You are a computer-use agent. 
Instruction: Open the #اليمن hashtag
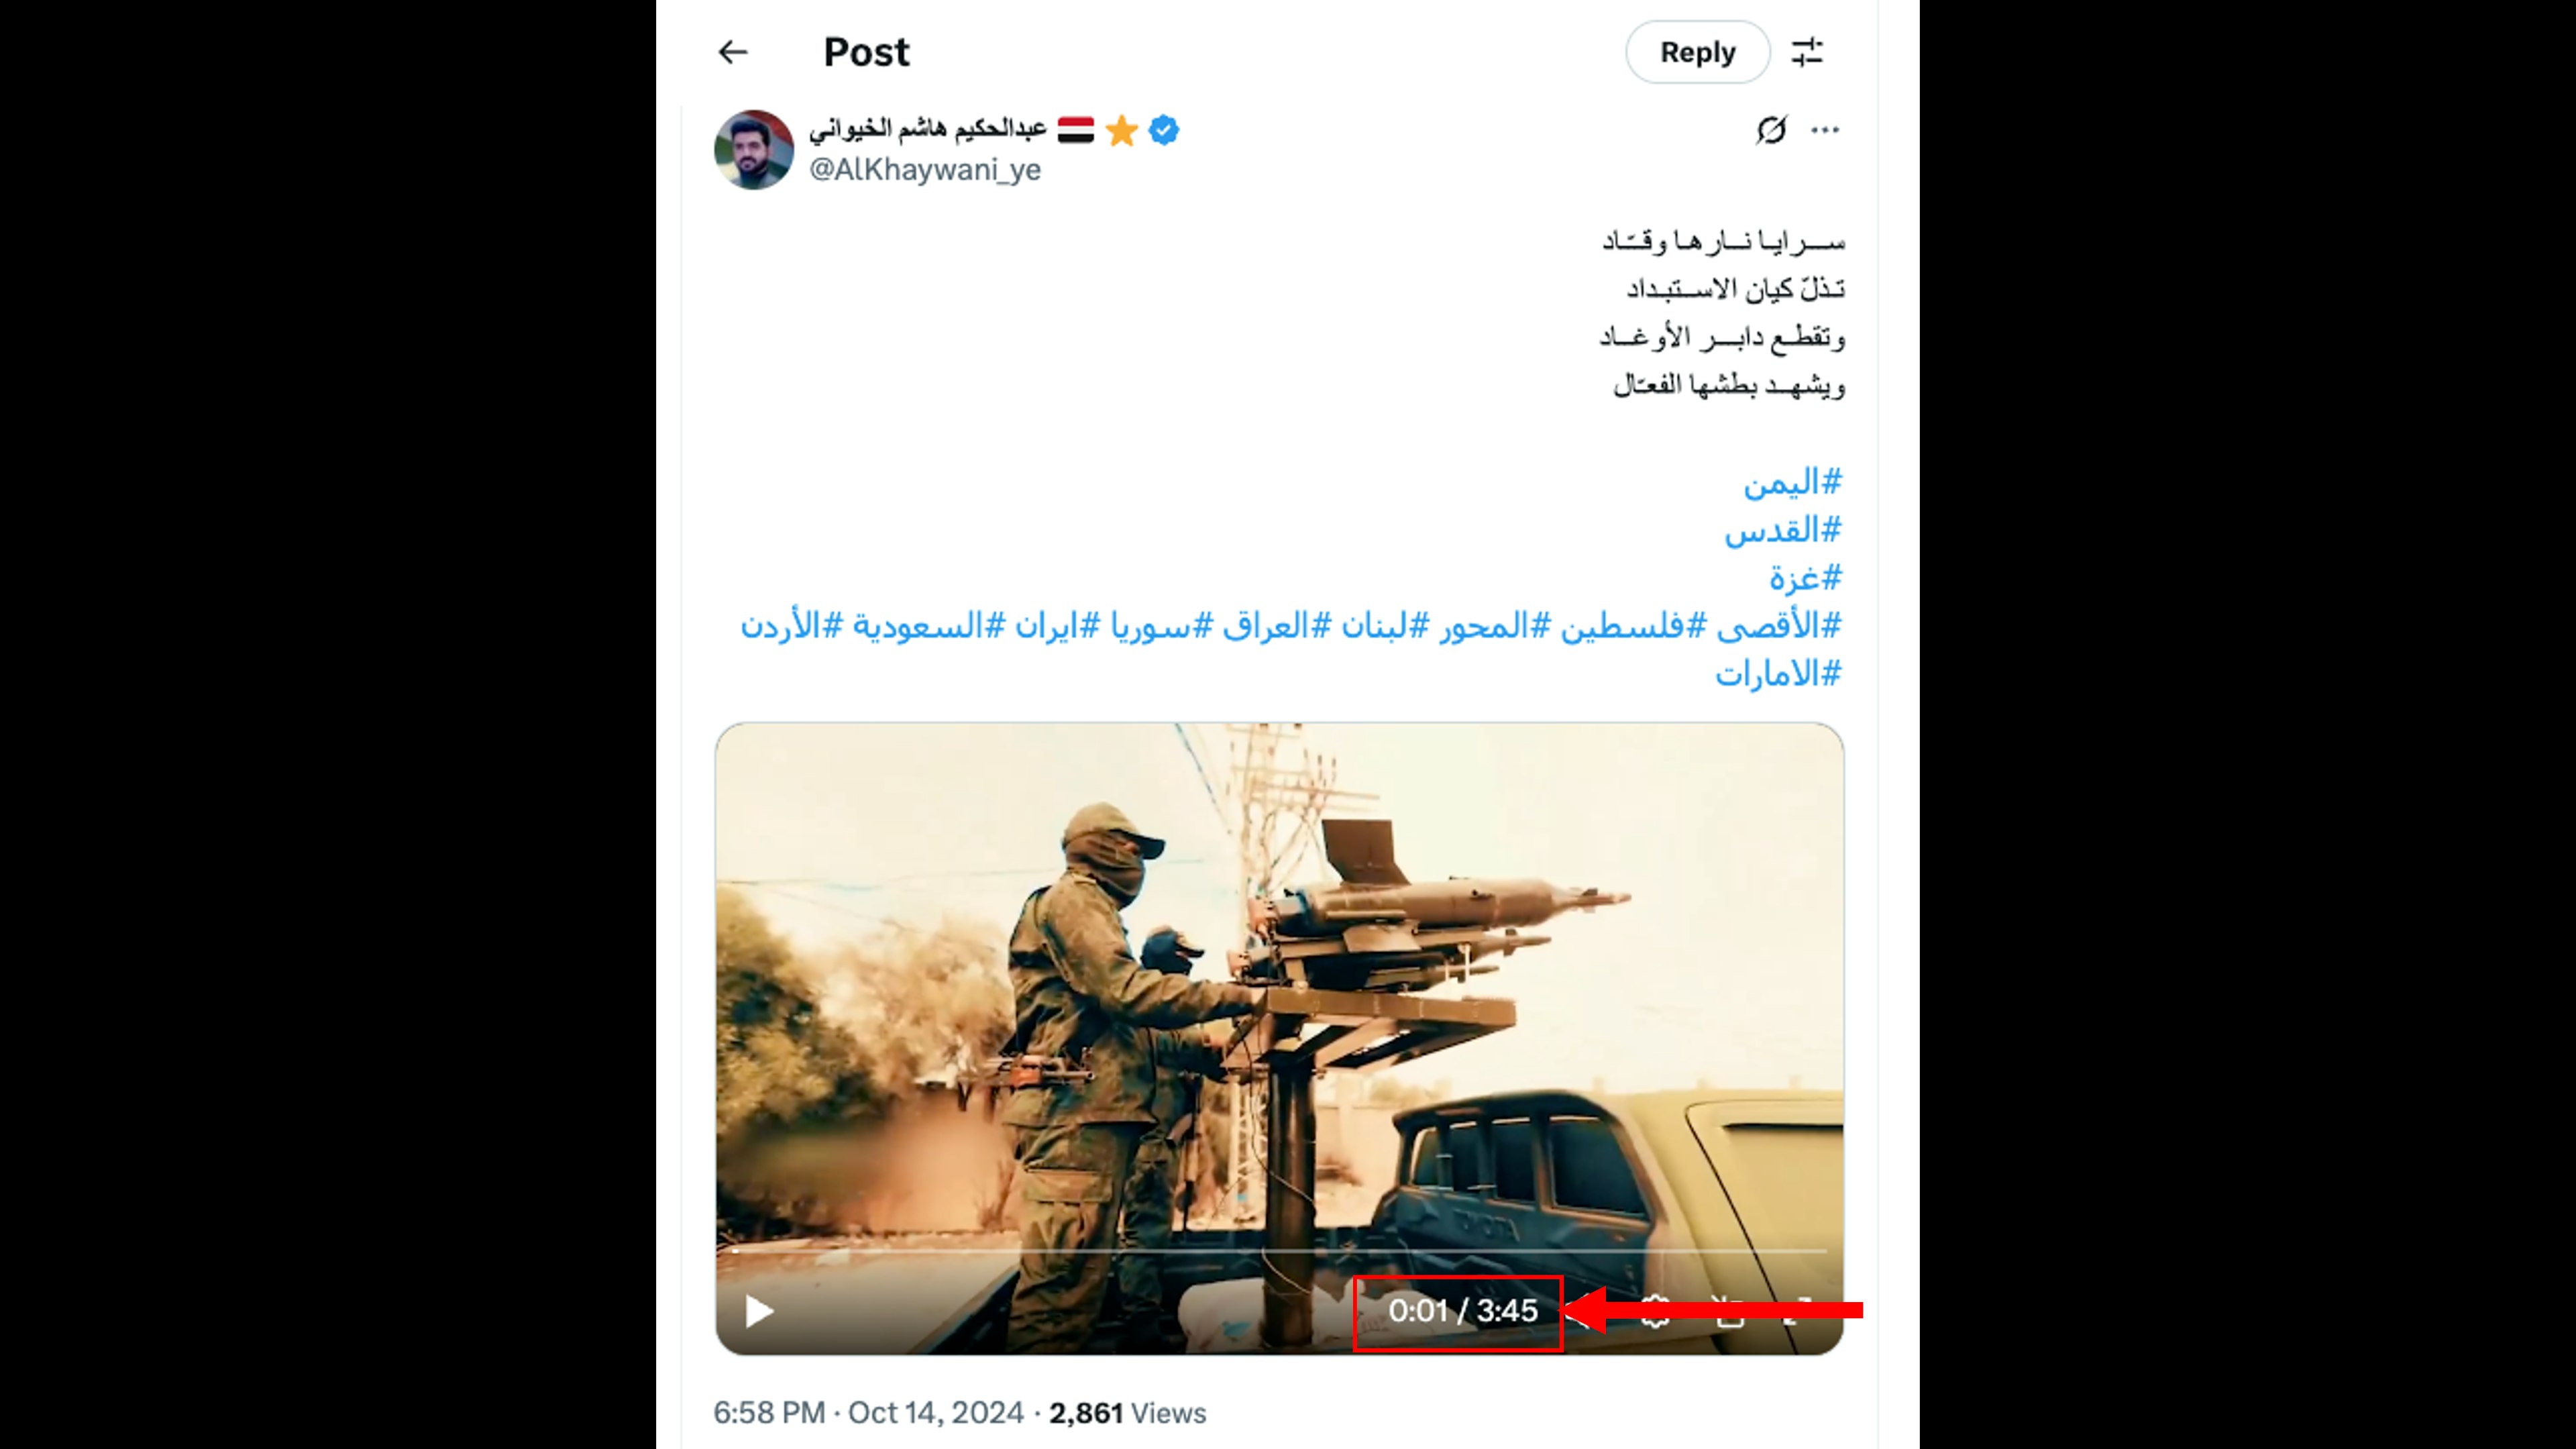click(1792, 483)
